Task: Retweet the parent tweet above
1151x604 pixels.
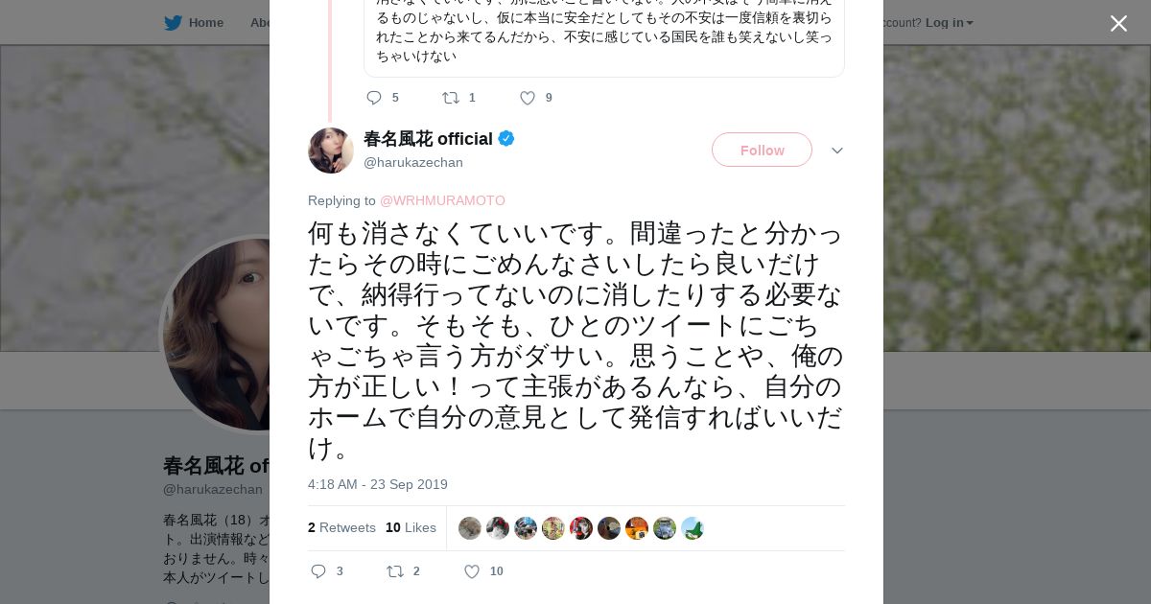Action: tap(450, 98)
